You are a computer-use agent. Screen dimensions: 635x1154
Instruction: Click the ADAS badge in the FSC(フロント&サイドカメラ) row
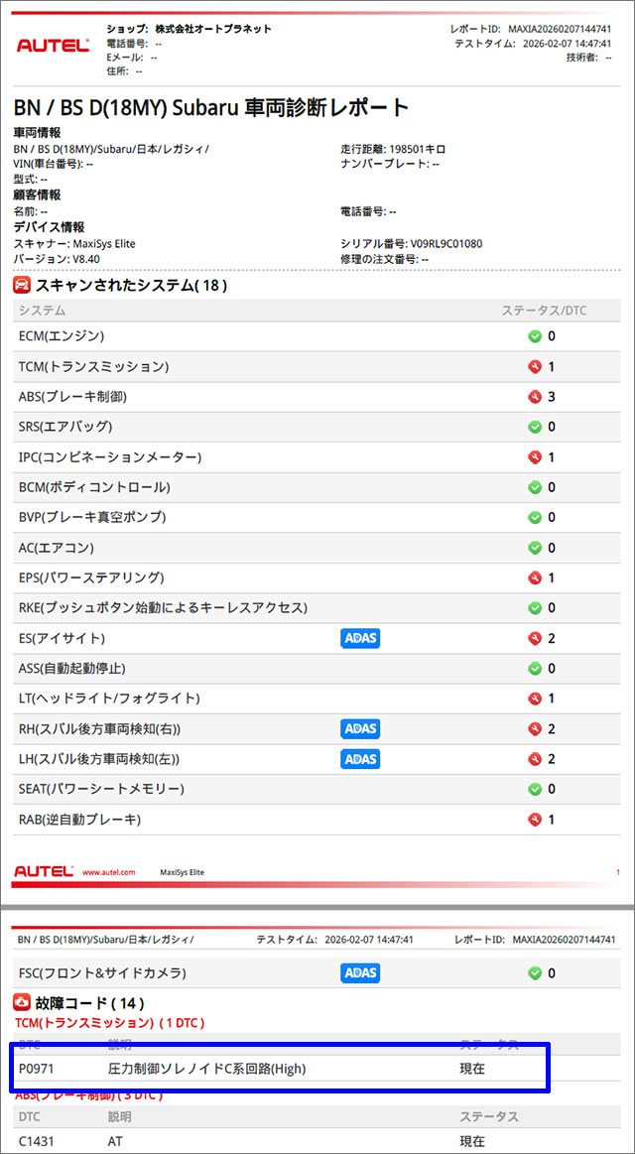click(360, 973)
